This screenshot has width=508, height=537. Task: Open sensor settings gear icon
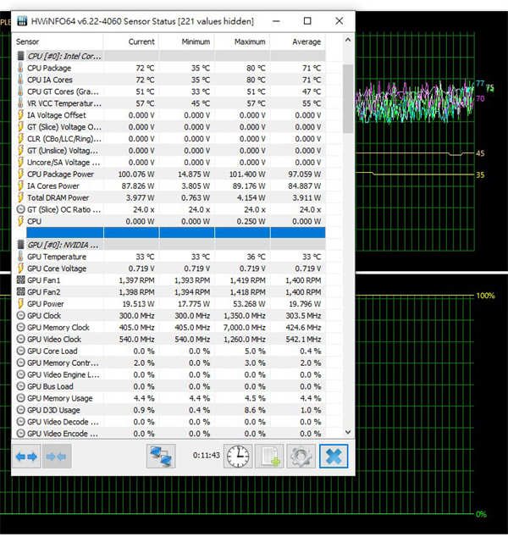click(x=301, y=457)
